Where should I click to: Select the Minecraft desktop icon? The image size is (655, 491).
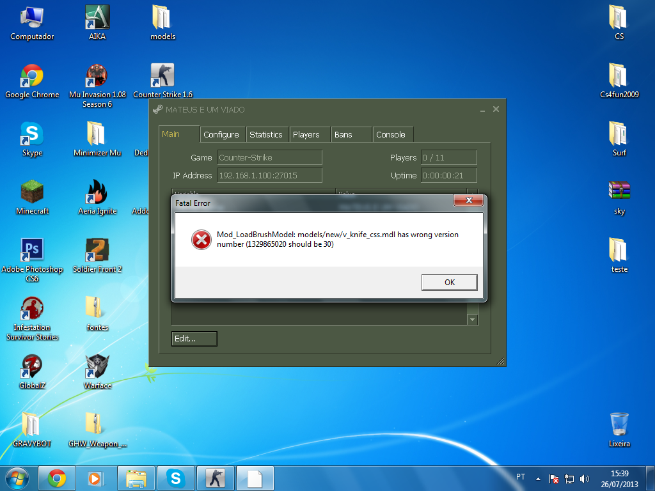[32, 193]
